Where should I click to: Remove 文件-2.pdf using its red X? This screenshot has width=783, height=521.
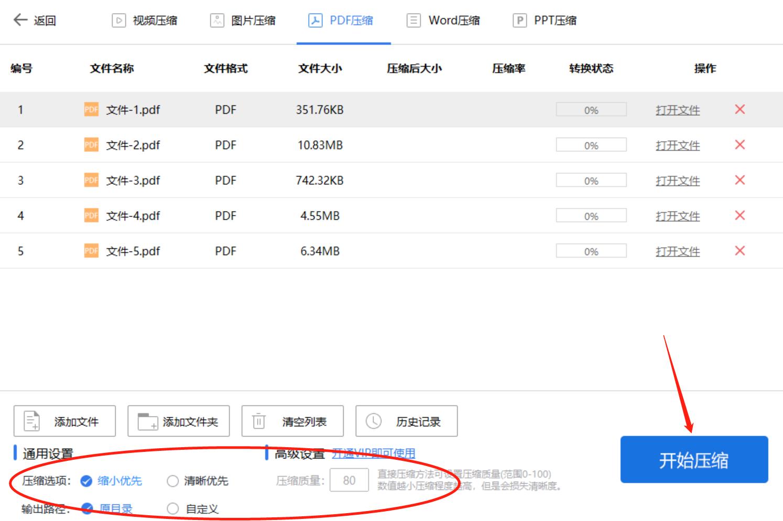pyautogui.click(x=739, y=145)
